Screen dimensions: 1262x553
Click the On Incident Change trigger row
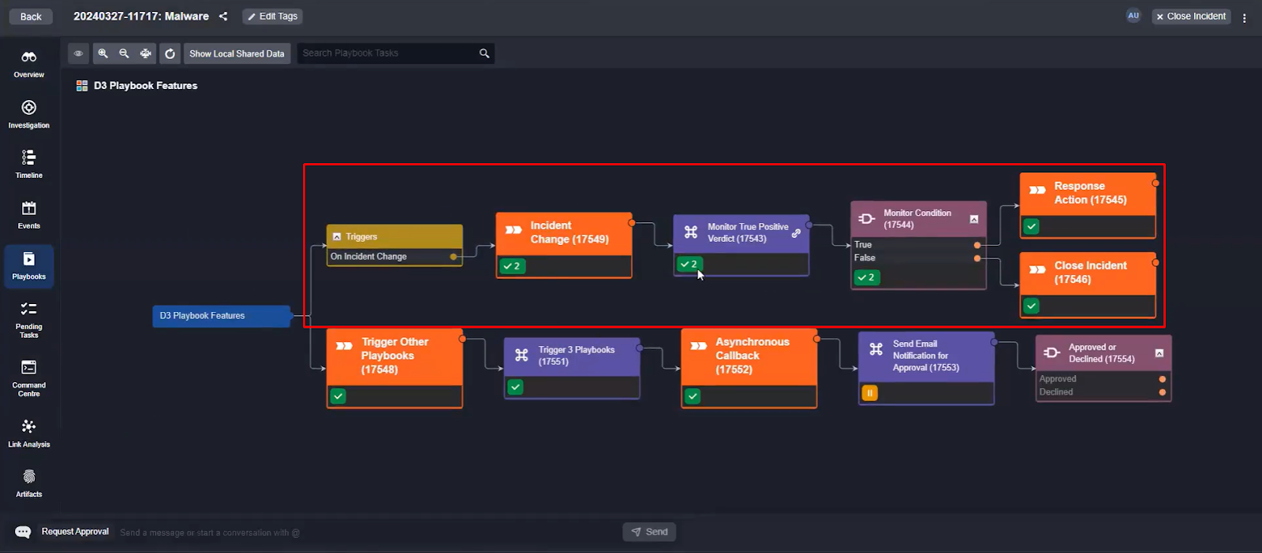point(394,257)
